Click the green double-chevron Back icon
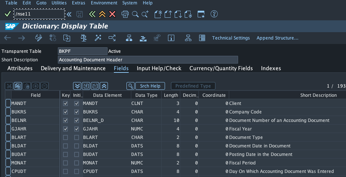346x177 pixels. point(92,14)
